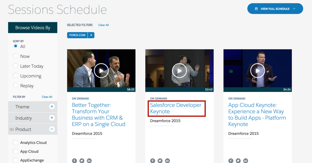Click the View Full Schedule button text

tap(275, 9)
